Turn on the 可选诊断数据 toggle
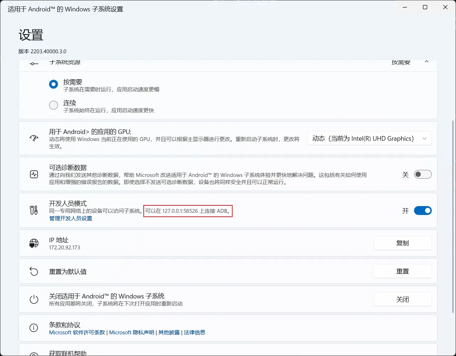This screenshot has width=456, height=356. pos(423,174)
